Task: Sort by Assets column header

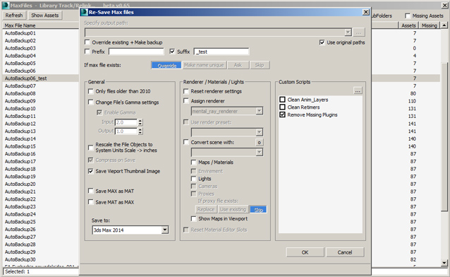Action: (x=408, y=25)
